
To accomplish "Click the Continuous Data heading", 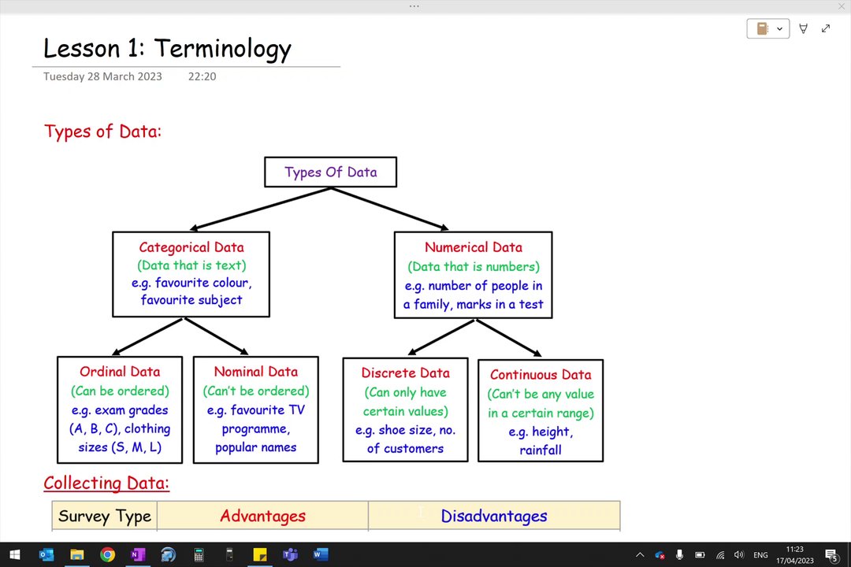I will (x=541, y=374).
